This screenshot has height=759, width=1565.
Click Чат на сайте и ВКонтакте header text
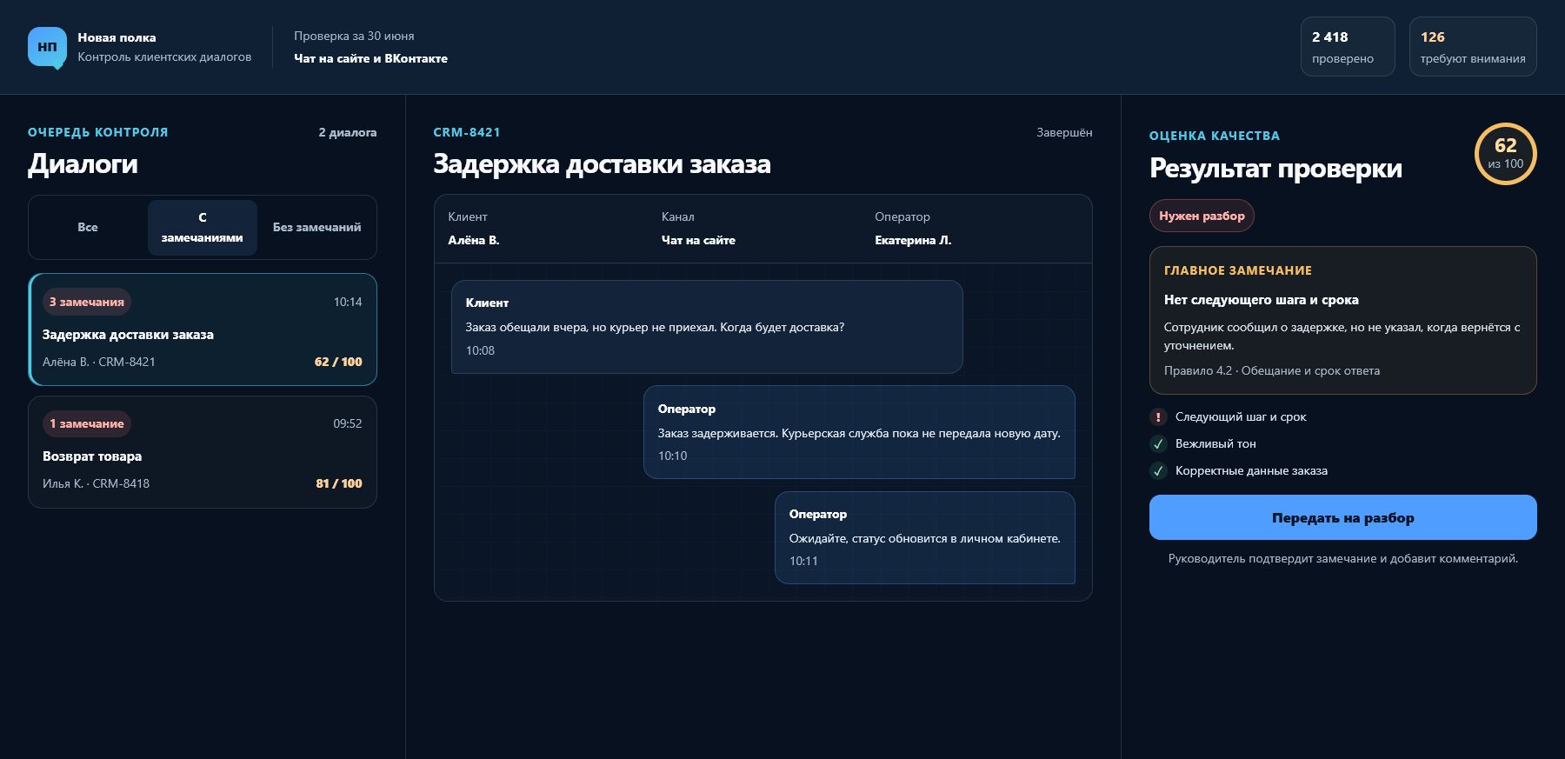point(370,58)
